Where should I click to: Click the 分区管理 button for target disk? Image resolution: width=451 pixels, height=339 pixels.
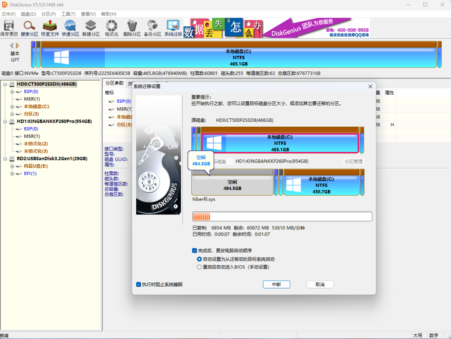pos(354,161)
